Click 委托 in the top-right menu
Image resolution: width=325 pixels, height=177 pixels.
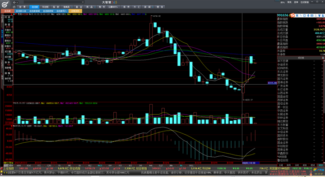click(283, 2)
